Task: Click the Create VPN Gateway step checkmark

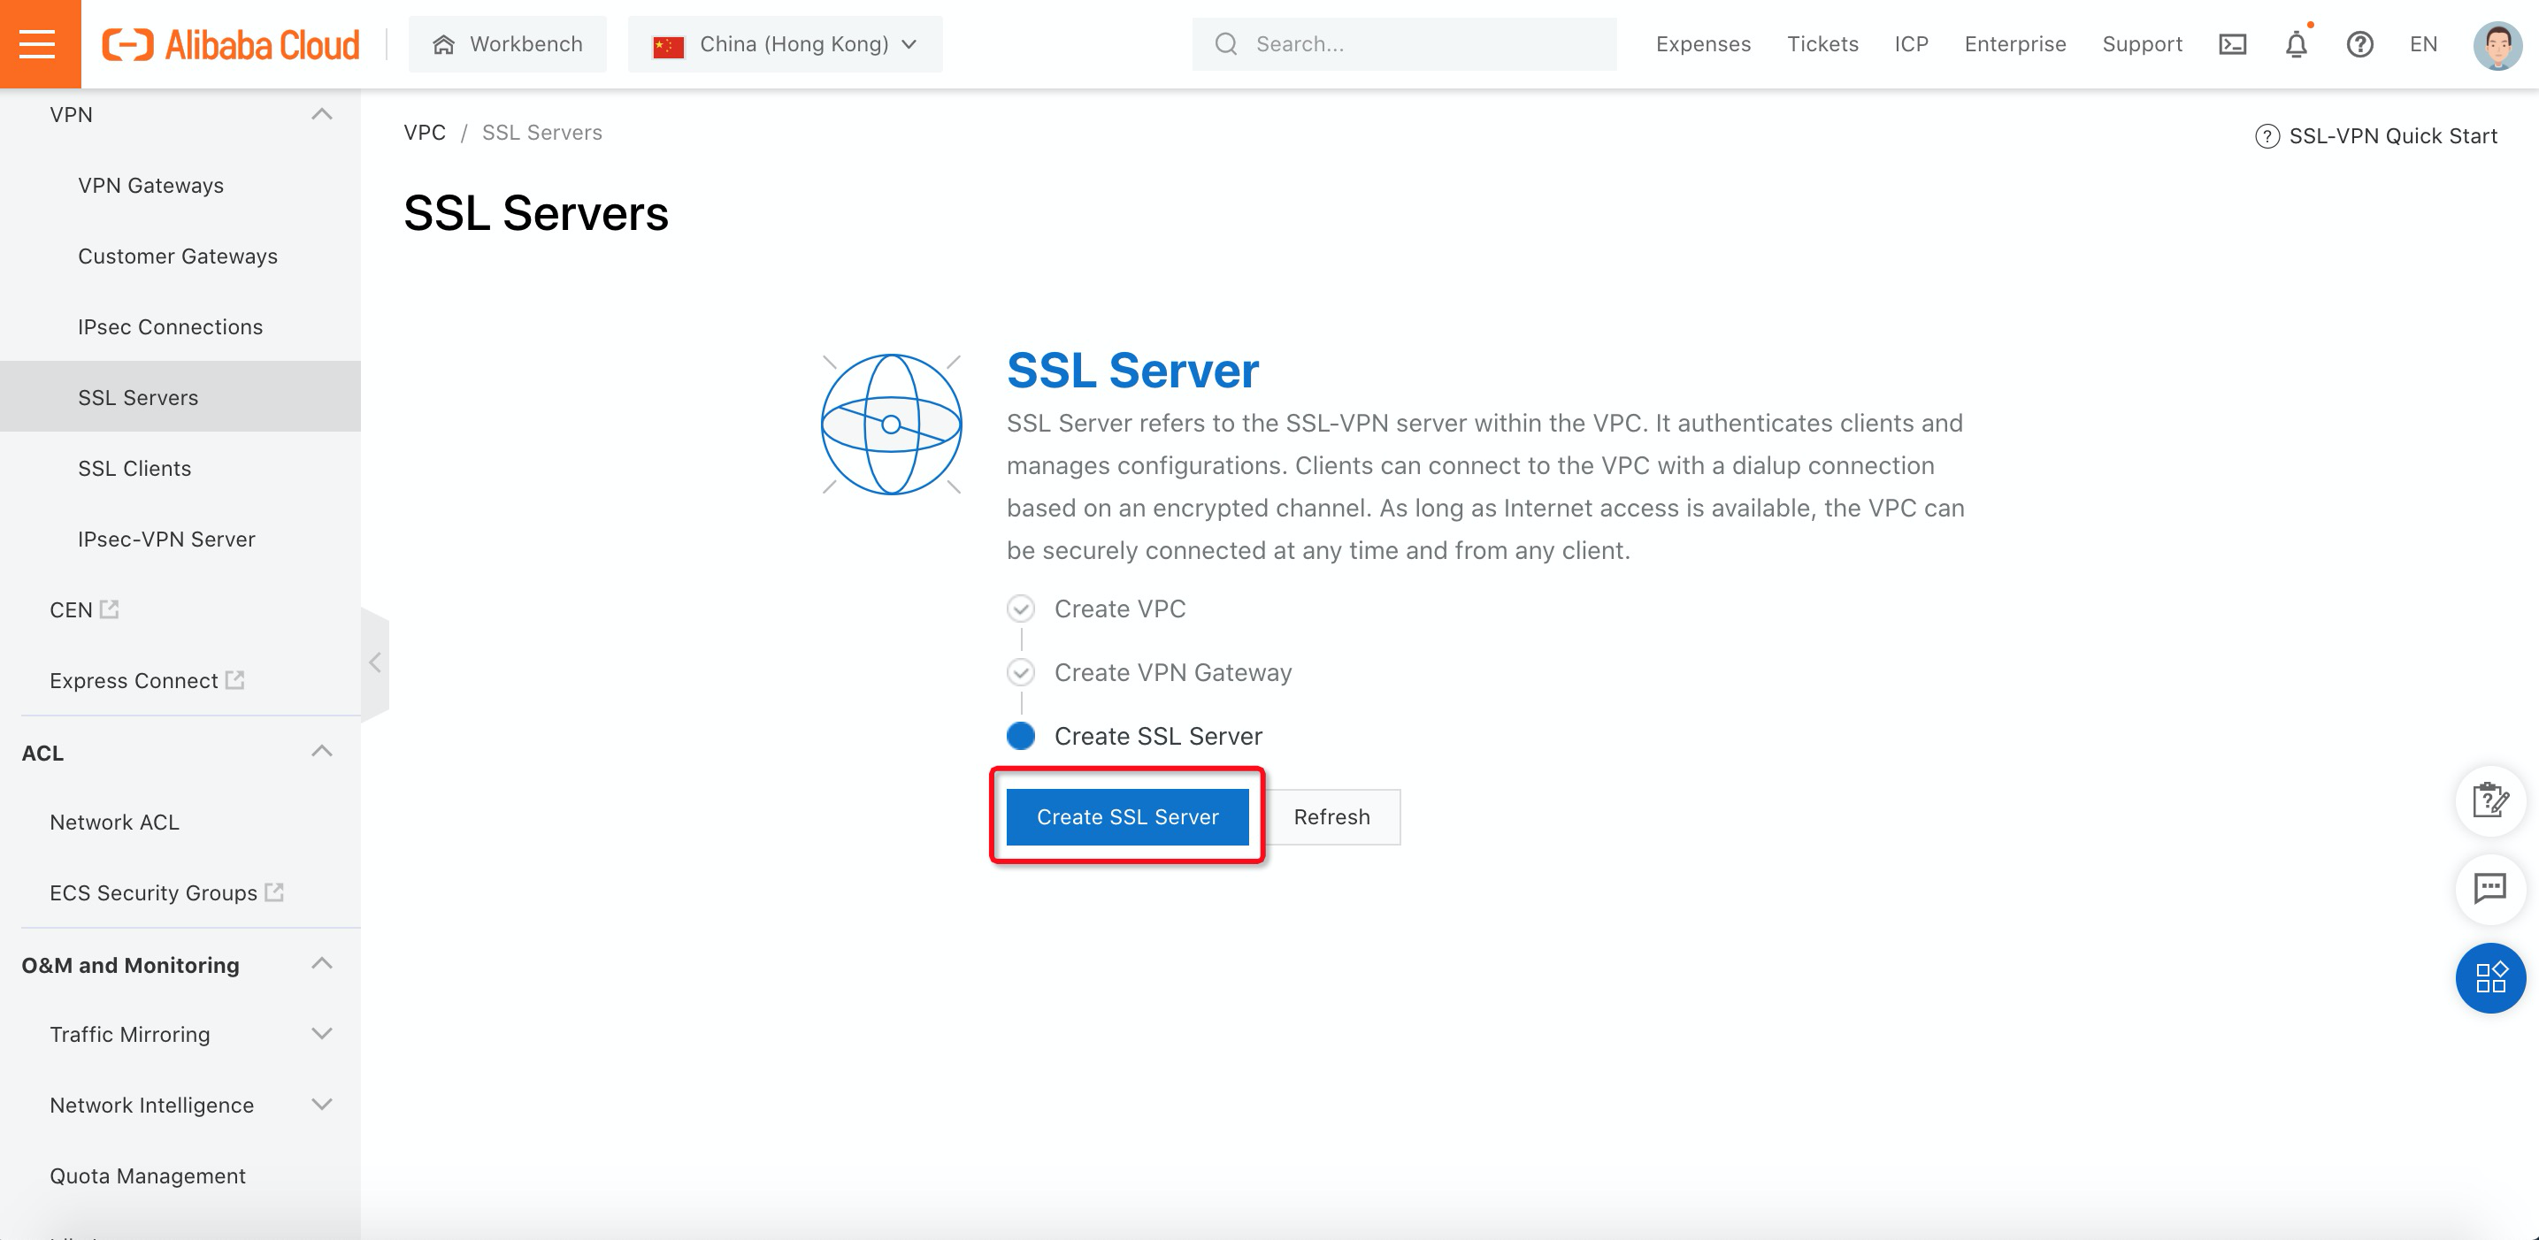Action: click(x=1020, y=672)
